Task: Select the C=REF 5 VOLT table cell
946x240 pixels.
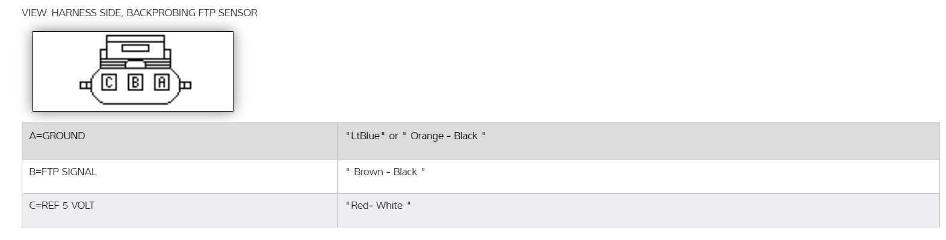Action: tap(61, 206)
